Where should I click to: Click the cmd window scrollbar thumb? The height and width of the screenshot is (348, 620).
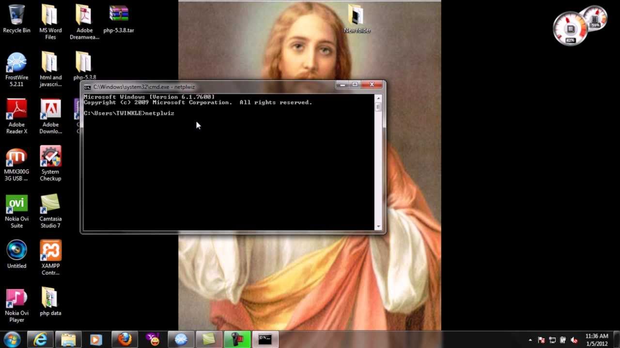coord(378,107)
